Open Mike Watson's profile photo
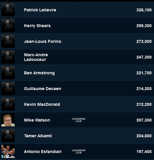 click(x=8, y=120)
